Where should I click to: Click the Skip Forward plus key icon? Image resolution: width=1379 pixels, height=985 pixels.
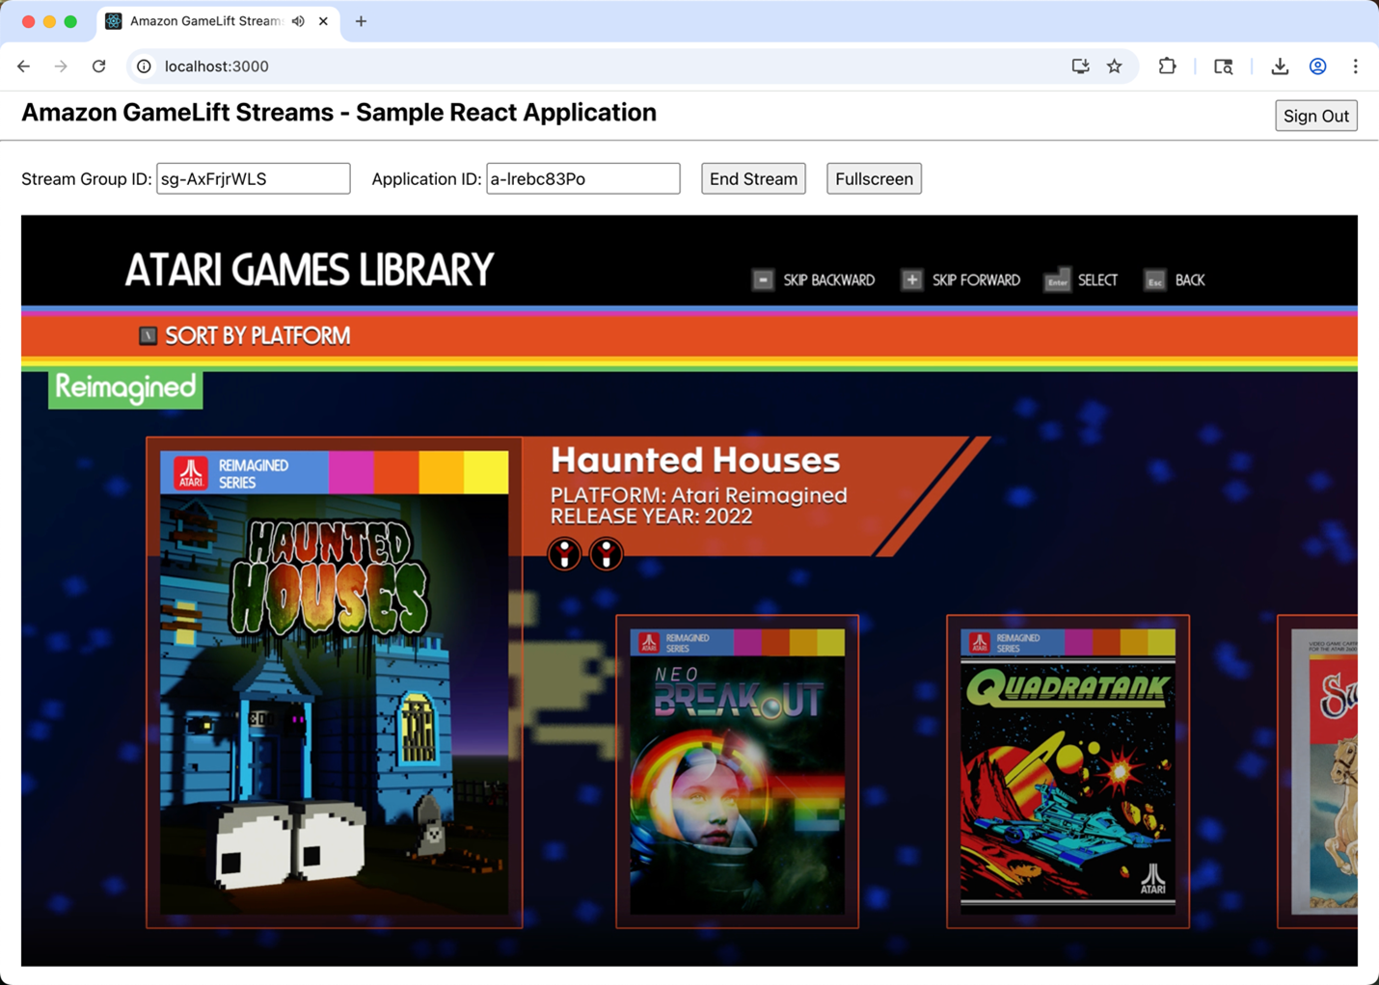click(911, 280)
